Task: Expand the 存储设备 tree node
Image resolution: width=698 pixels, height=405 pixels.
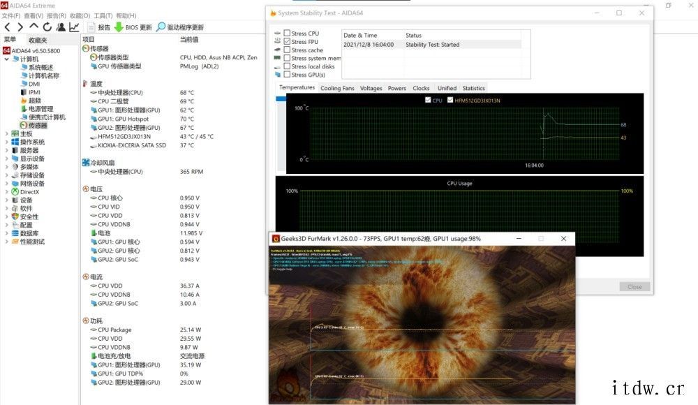Action: point(6,175)
